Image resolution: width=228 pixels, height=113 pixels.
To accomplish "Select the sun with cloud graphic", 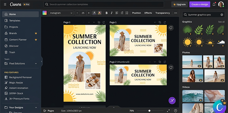I will point(221,42).
